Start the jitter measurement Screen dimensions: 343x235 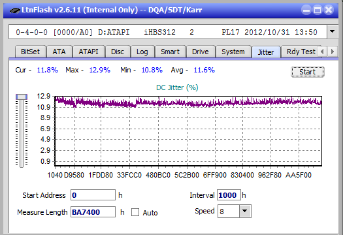click(x=307, y=72)
